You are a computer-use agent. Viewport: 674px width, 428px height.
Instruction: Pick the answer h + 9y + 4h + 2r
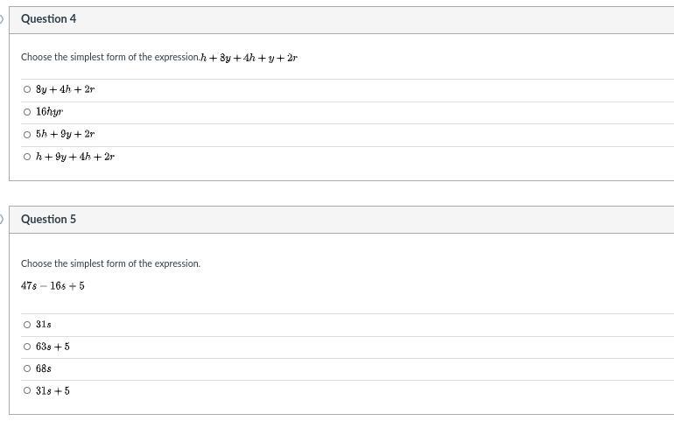27,157
